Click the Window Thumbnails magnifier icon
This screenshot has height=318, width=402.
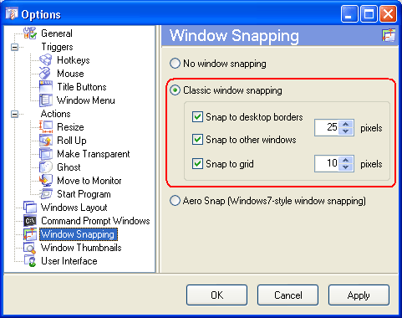30,248
